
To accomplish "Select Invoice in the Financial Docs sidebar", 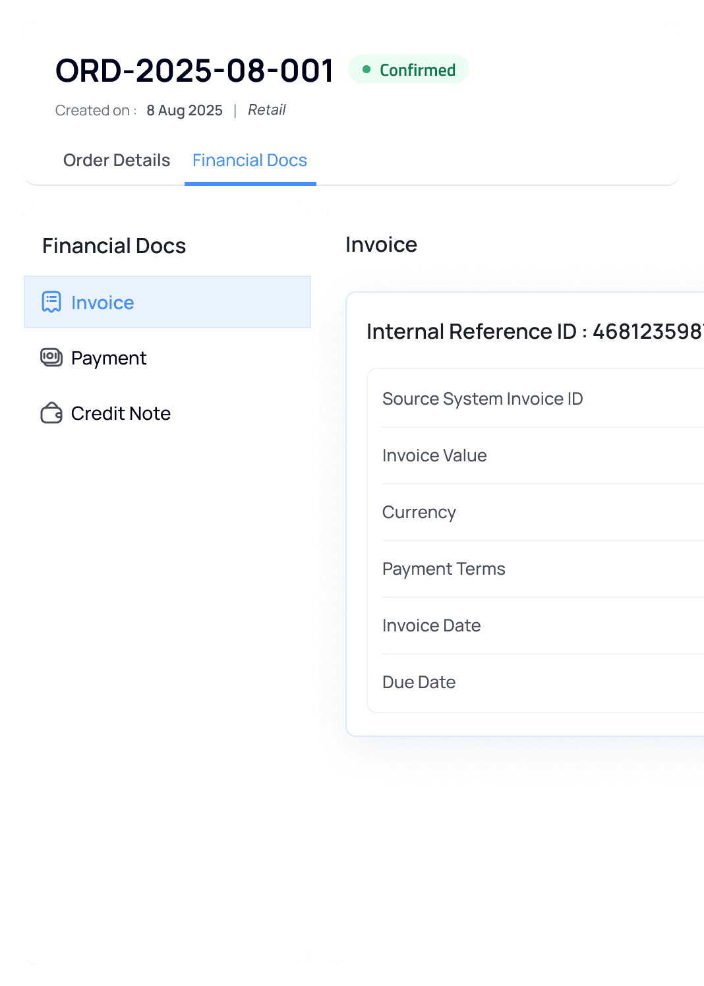I will pos(102,302).
